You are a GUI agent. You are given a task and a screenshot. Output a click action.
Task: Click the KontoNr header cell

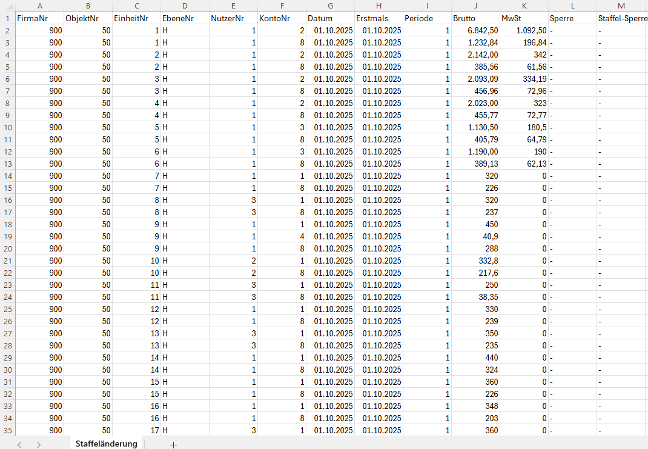282,19
